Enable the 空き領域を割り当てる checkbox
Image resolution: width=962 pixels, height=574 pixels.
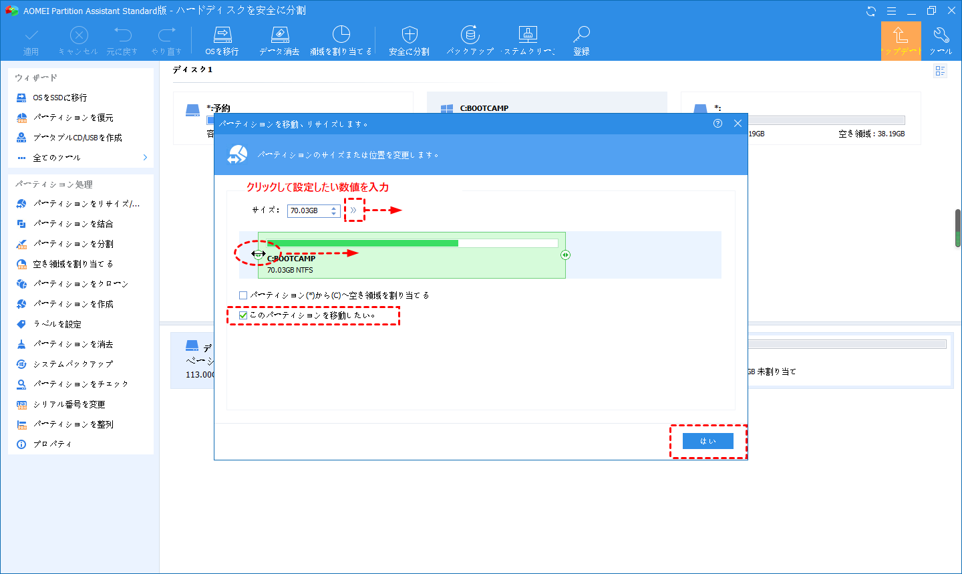tap(243, 295)
